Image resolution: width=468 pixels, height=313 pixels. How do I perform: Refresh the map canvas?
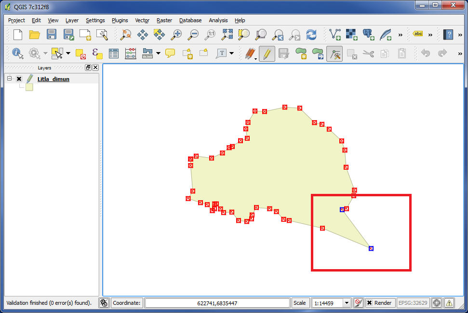(x=311, y=35)
